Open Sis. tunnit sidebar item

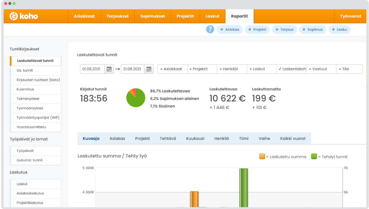coord(36,70)
